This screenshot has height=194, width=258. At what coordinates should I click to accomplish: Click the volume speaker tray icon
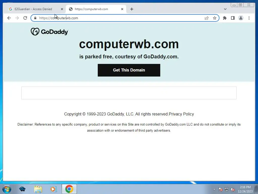233,189
